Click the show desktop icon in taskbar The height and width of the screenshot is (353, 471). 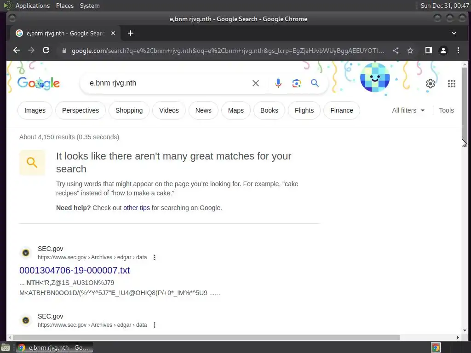[x=6, y=347]
